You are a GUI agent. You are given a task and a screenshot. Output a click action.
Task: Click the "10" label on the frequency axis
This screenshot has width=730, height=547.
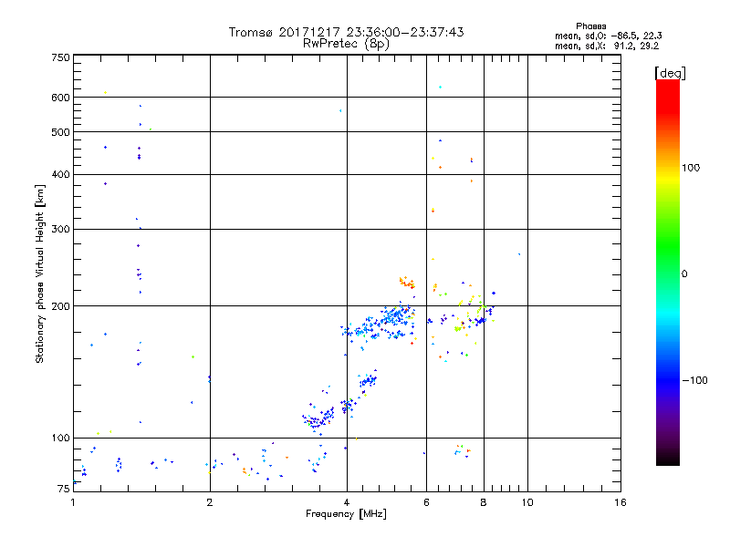point(527,502)
